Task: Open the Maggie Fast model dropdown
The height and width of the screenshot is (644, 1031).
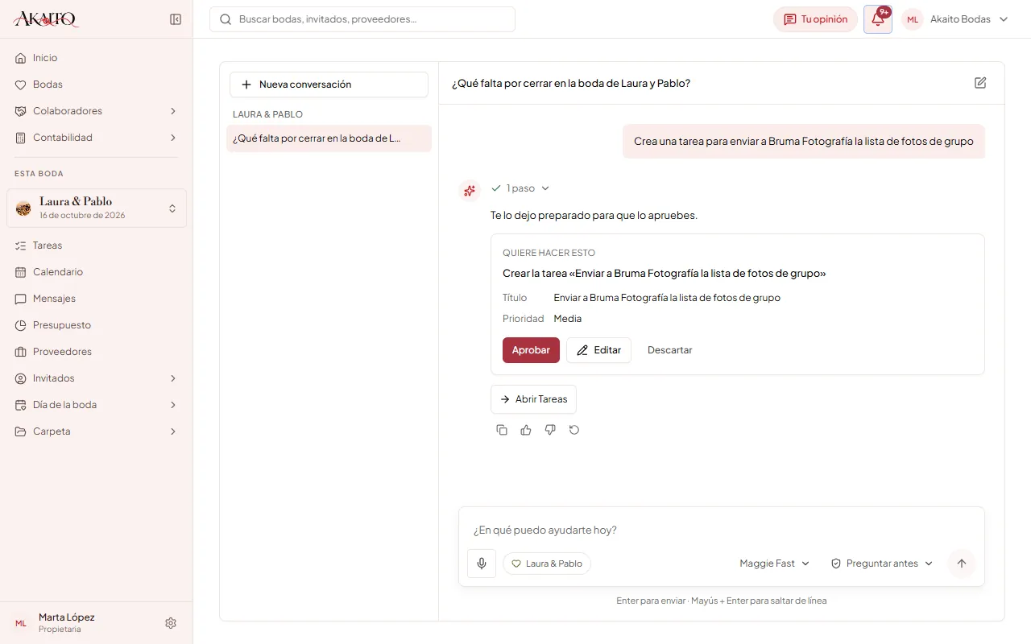Action: (x=775, y=563)
